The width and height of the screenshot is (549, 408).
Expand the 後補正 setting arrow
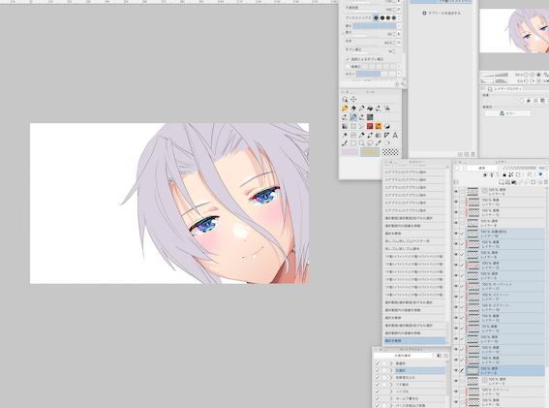(x=399, y=67)
